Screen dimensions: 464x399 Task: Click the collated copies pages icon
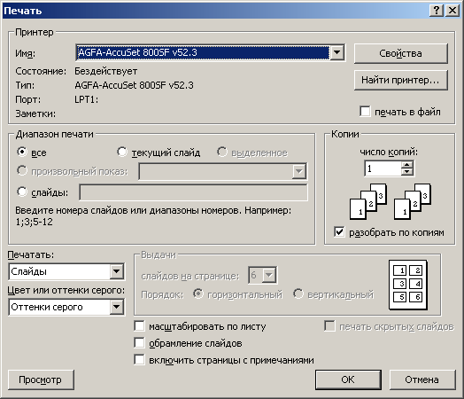tap(391, 202)
